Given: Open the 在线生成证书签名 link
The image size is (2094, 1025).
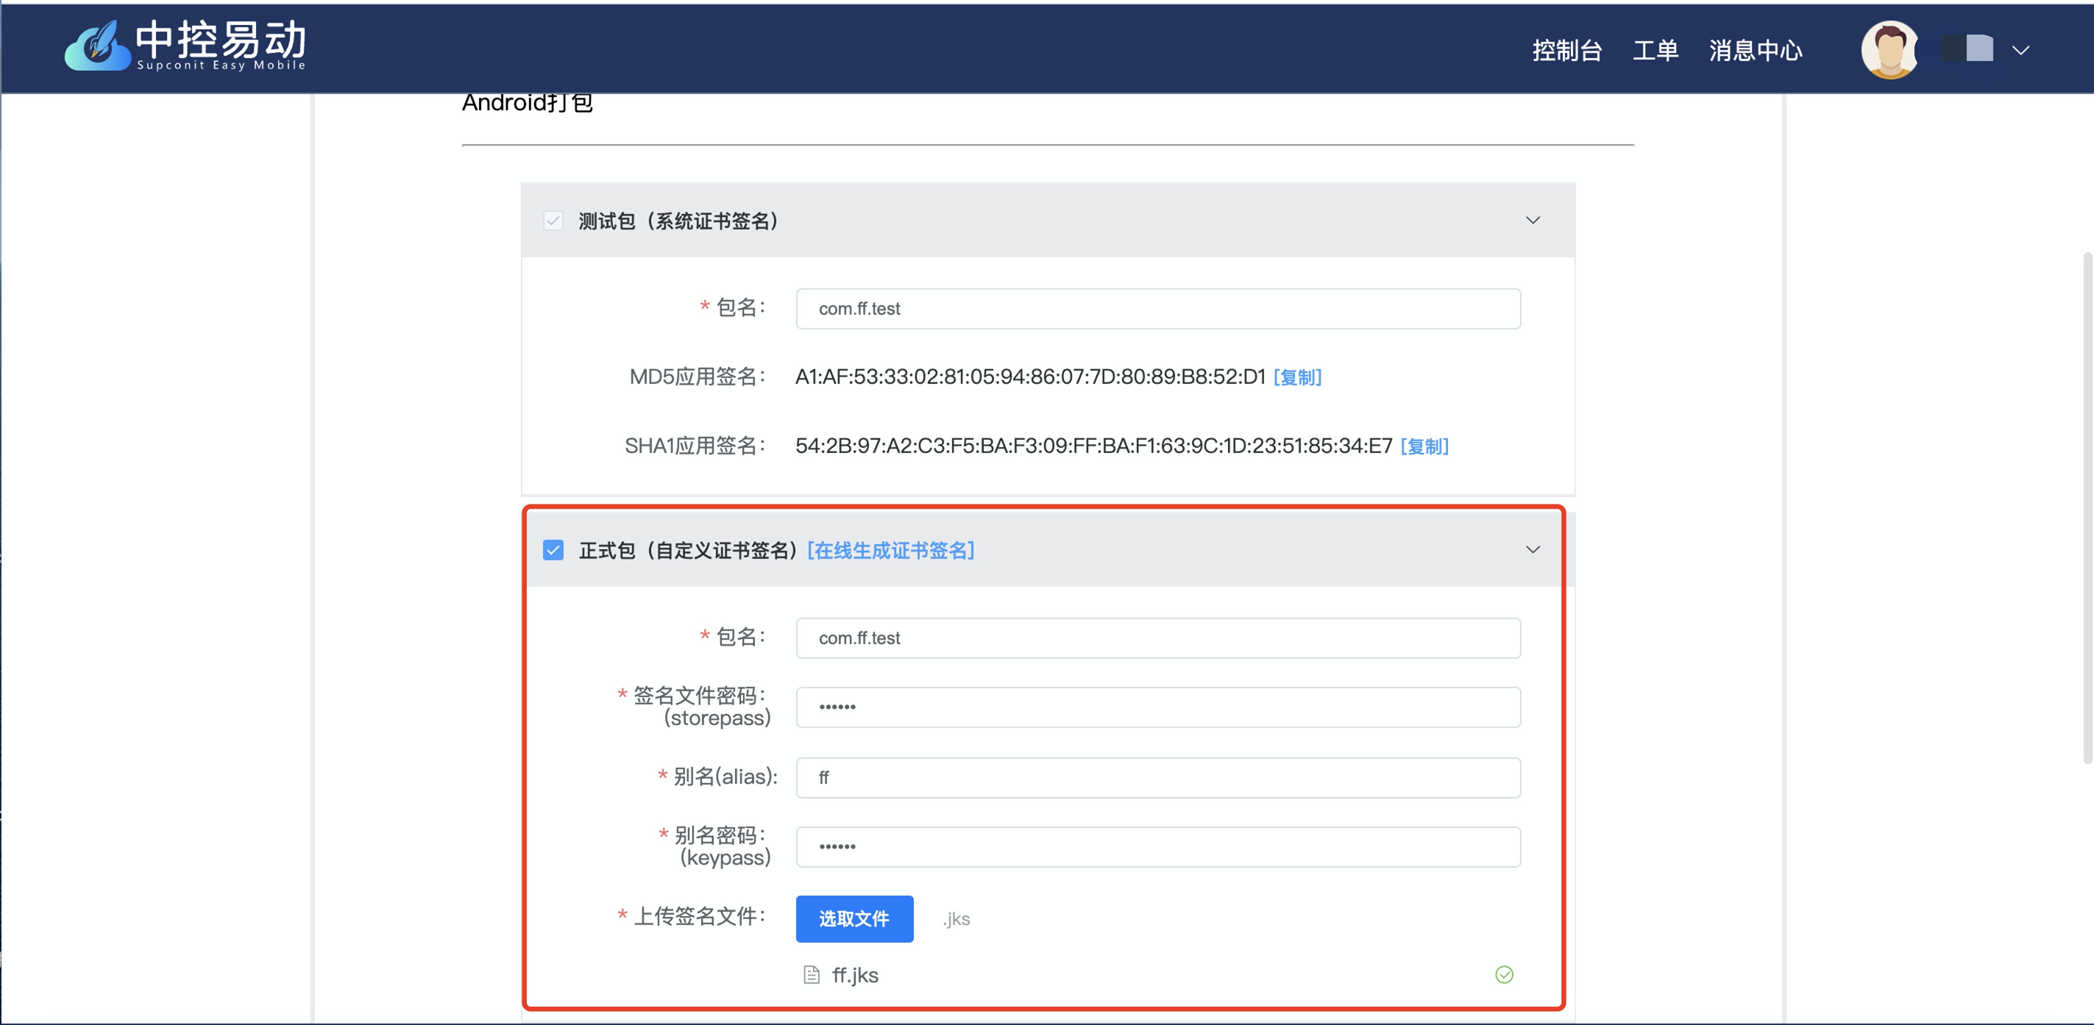Looking at the screenshot, I should coord(890,551).
